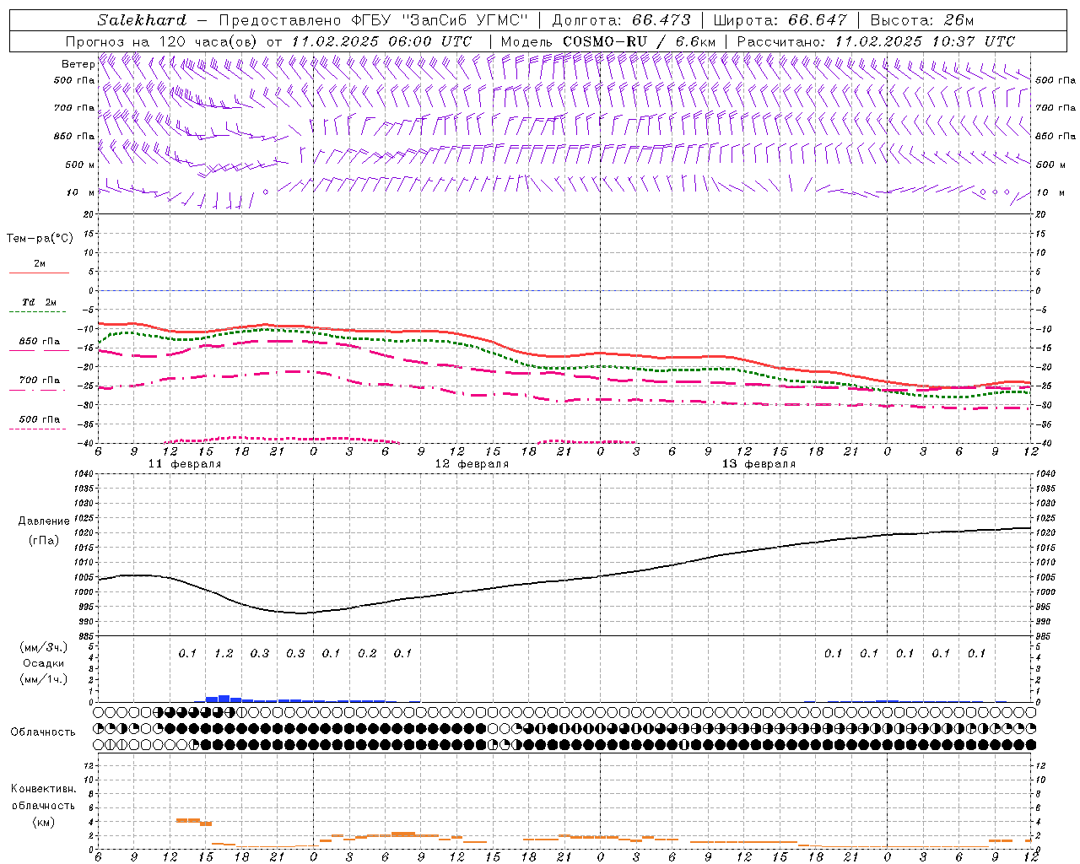Click the 1.2 precipitation amount value

[x=224, y=653]
